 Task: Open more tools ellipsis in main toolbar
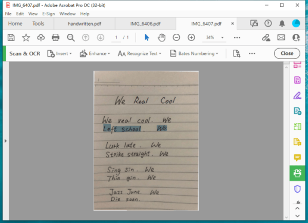coord(237,37)
